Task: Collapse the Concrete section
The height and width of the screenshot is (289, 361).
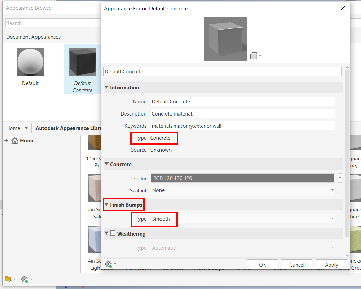Action: point(106,164)
